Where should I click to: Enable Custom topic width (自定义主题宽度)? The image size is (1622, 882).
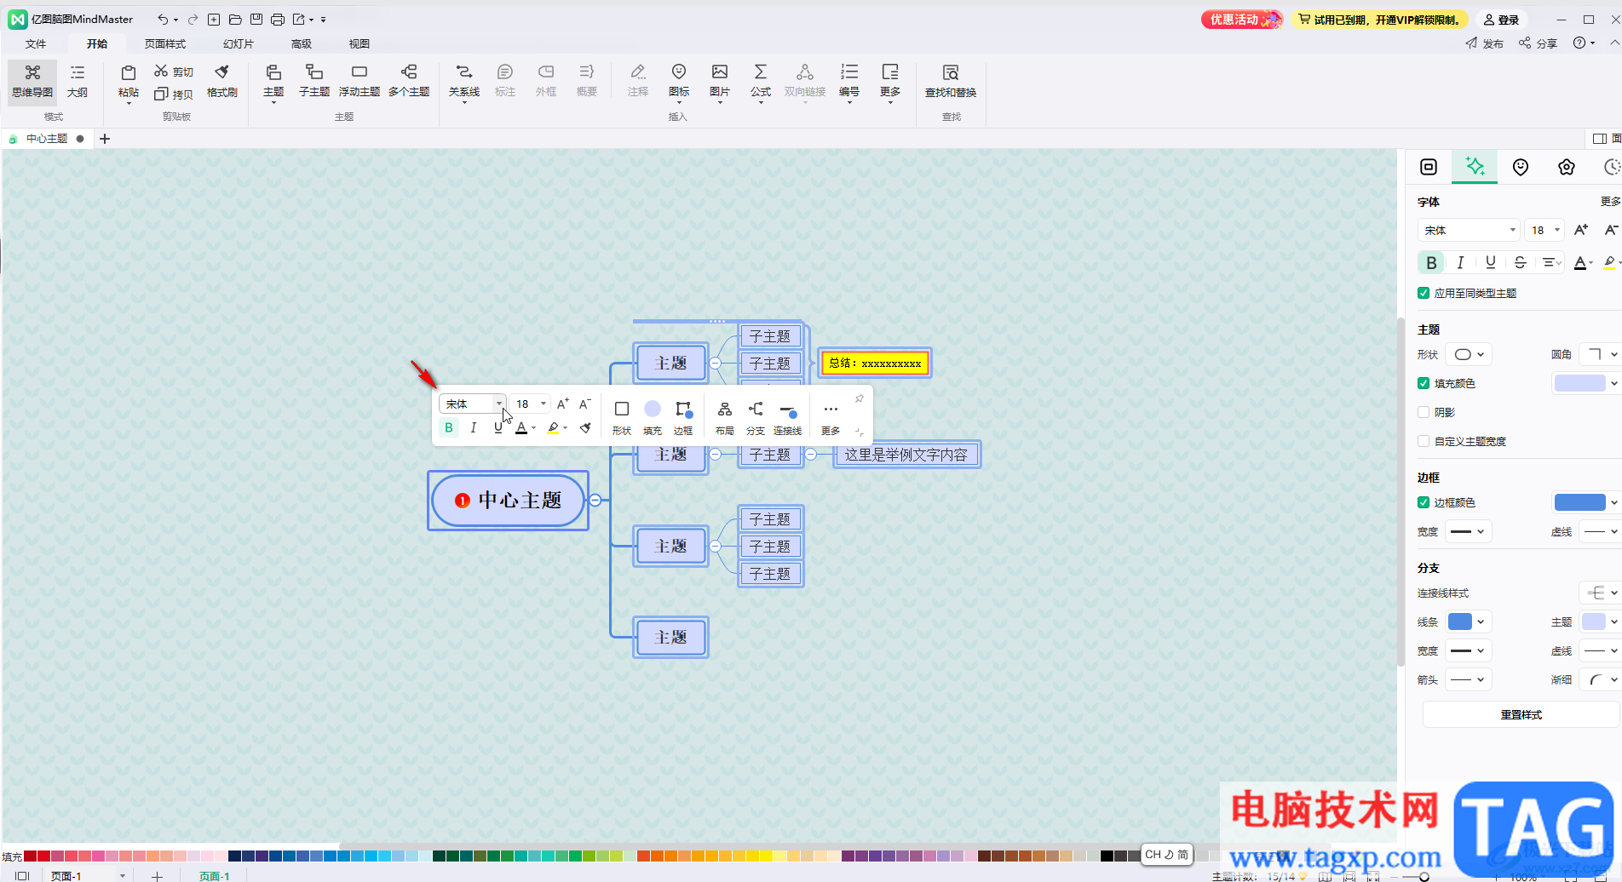coord(1424,441)
